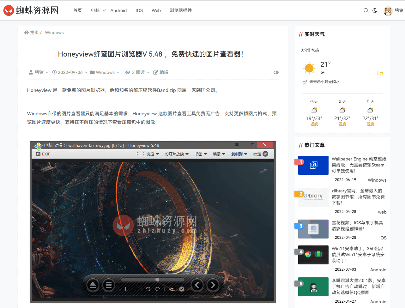Click the Windows category in post meta

tap(105, 72)
